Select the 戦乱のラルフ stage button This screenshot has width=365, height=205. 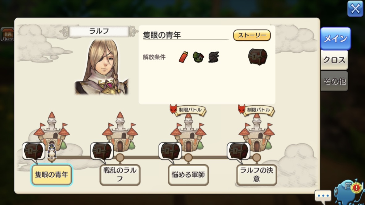(120, 175)
